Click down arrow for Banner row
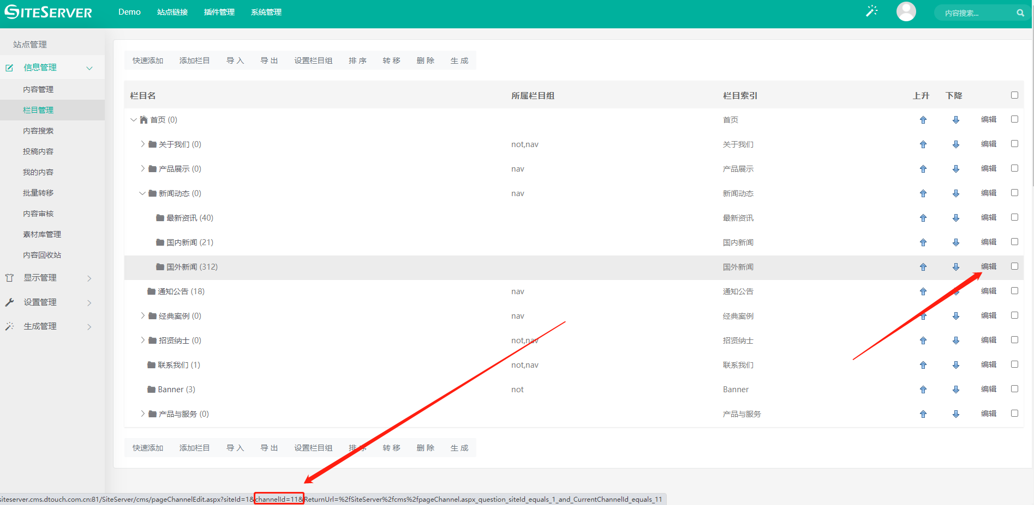Viewport: 1034px width, 505px height. (955, 390)
